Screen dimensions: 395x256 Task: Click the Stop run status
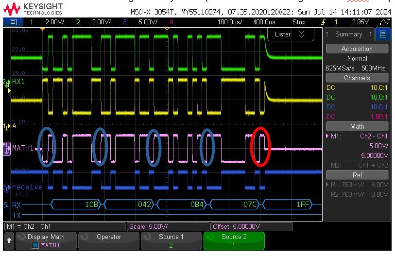tap(299, 22)
